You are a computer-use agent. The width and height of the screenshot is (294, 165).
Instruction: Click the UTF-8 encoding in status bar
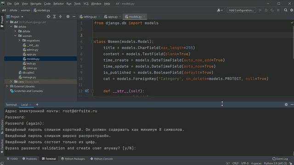pyautogui.click(x=245, y=163)
